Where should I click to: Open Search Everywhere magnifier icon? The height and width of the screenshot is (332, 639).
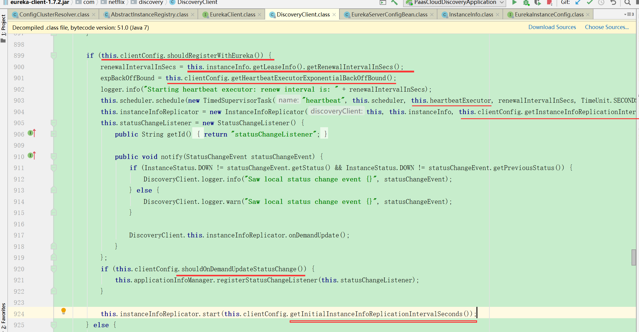(627, 2)
